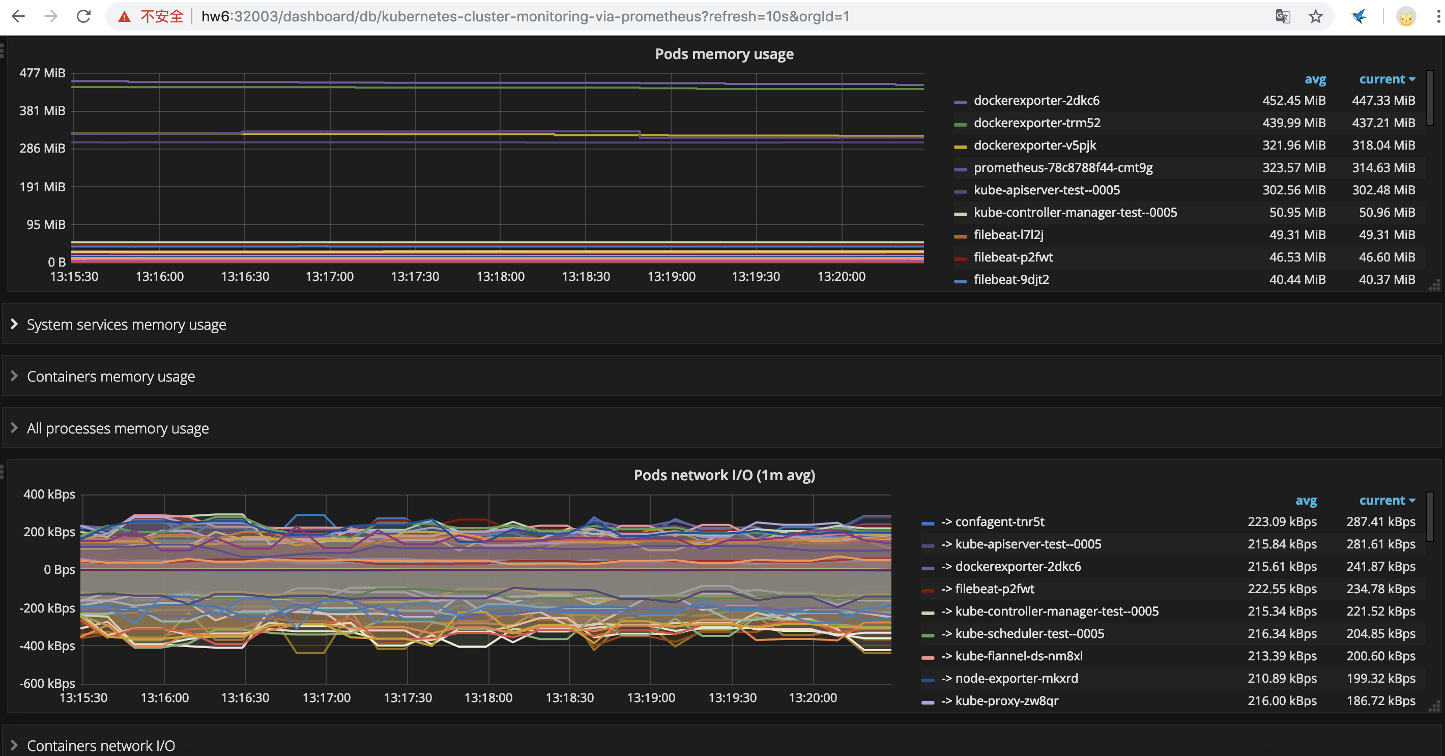Click the 287.41 kBps current value
Screen dimensions: 1445x756
pos(1380,521)
